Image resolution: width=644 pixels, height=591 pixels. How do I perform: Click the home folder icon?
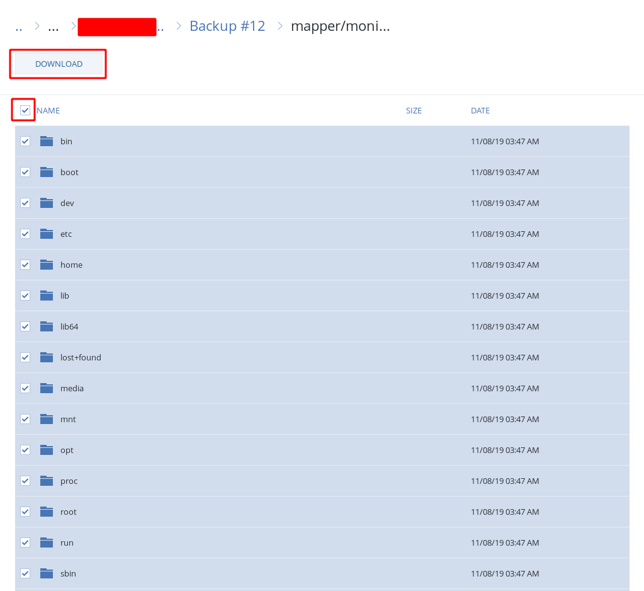pyautogui.click(x=47, y=265)
